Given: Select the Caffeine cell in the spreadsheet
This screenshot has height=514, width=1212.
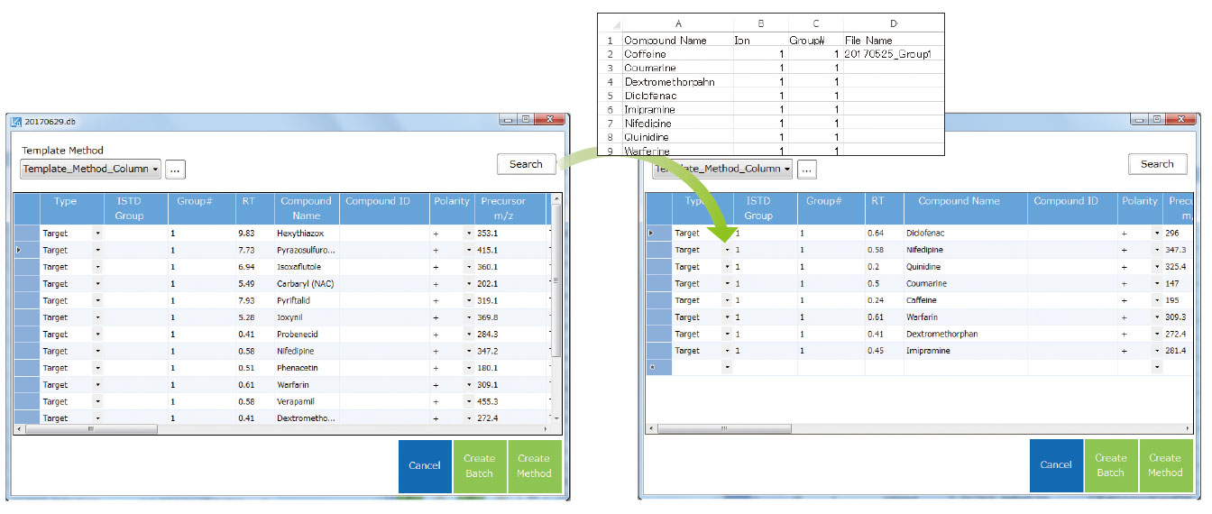Looking at the screenshot, I should 676,54.
